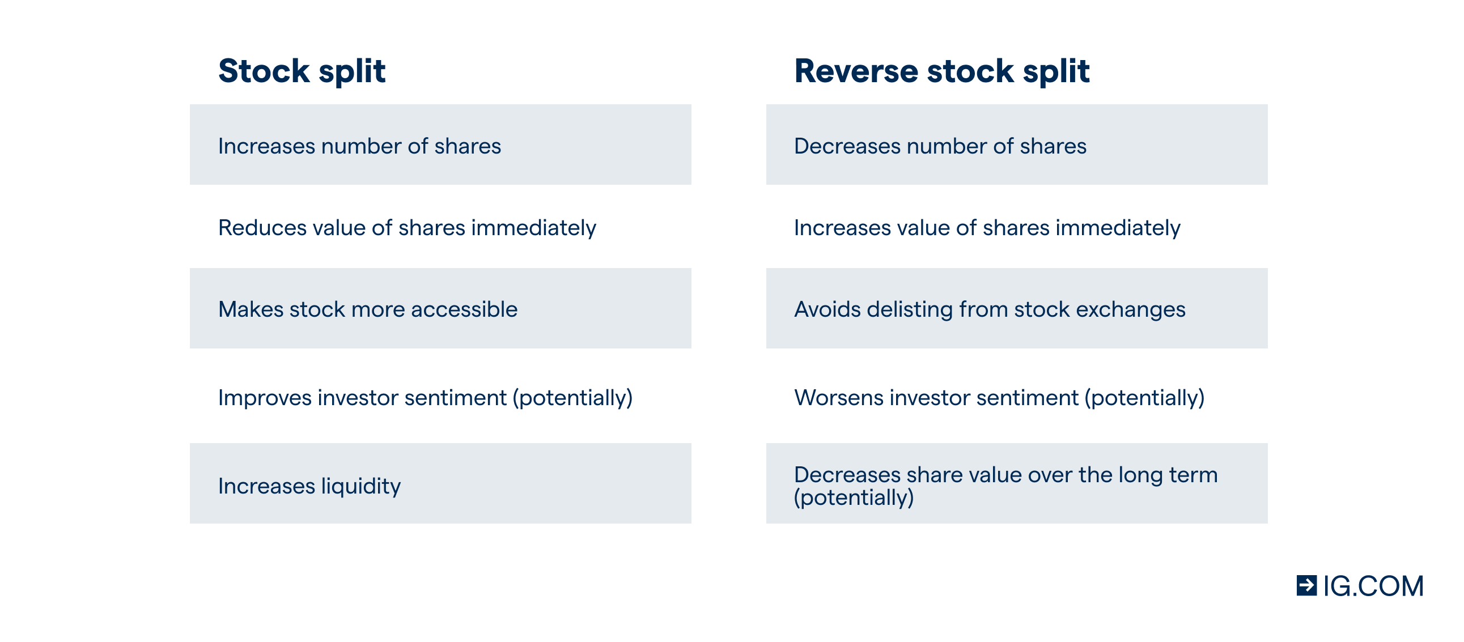The image size is (1464, 642).
Task: Select the Stock split heading
Action: click(x=302, y=71)
